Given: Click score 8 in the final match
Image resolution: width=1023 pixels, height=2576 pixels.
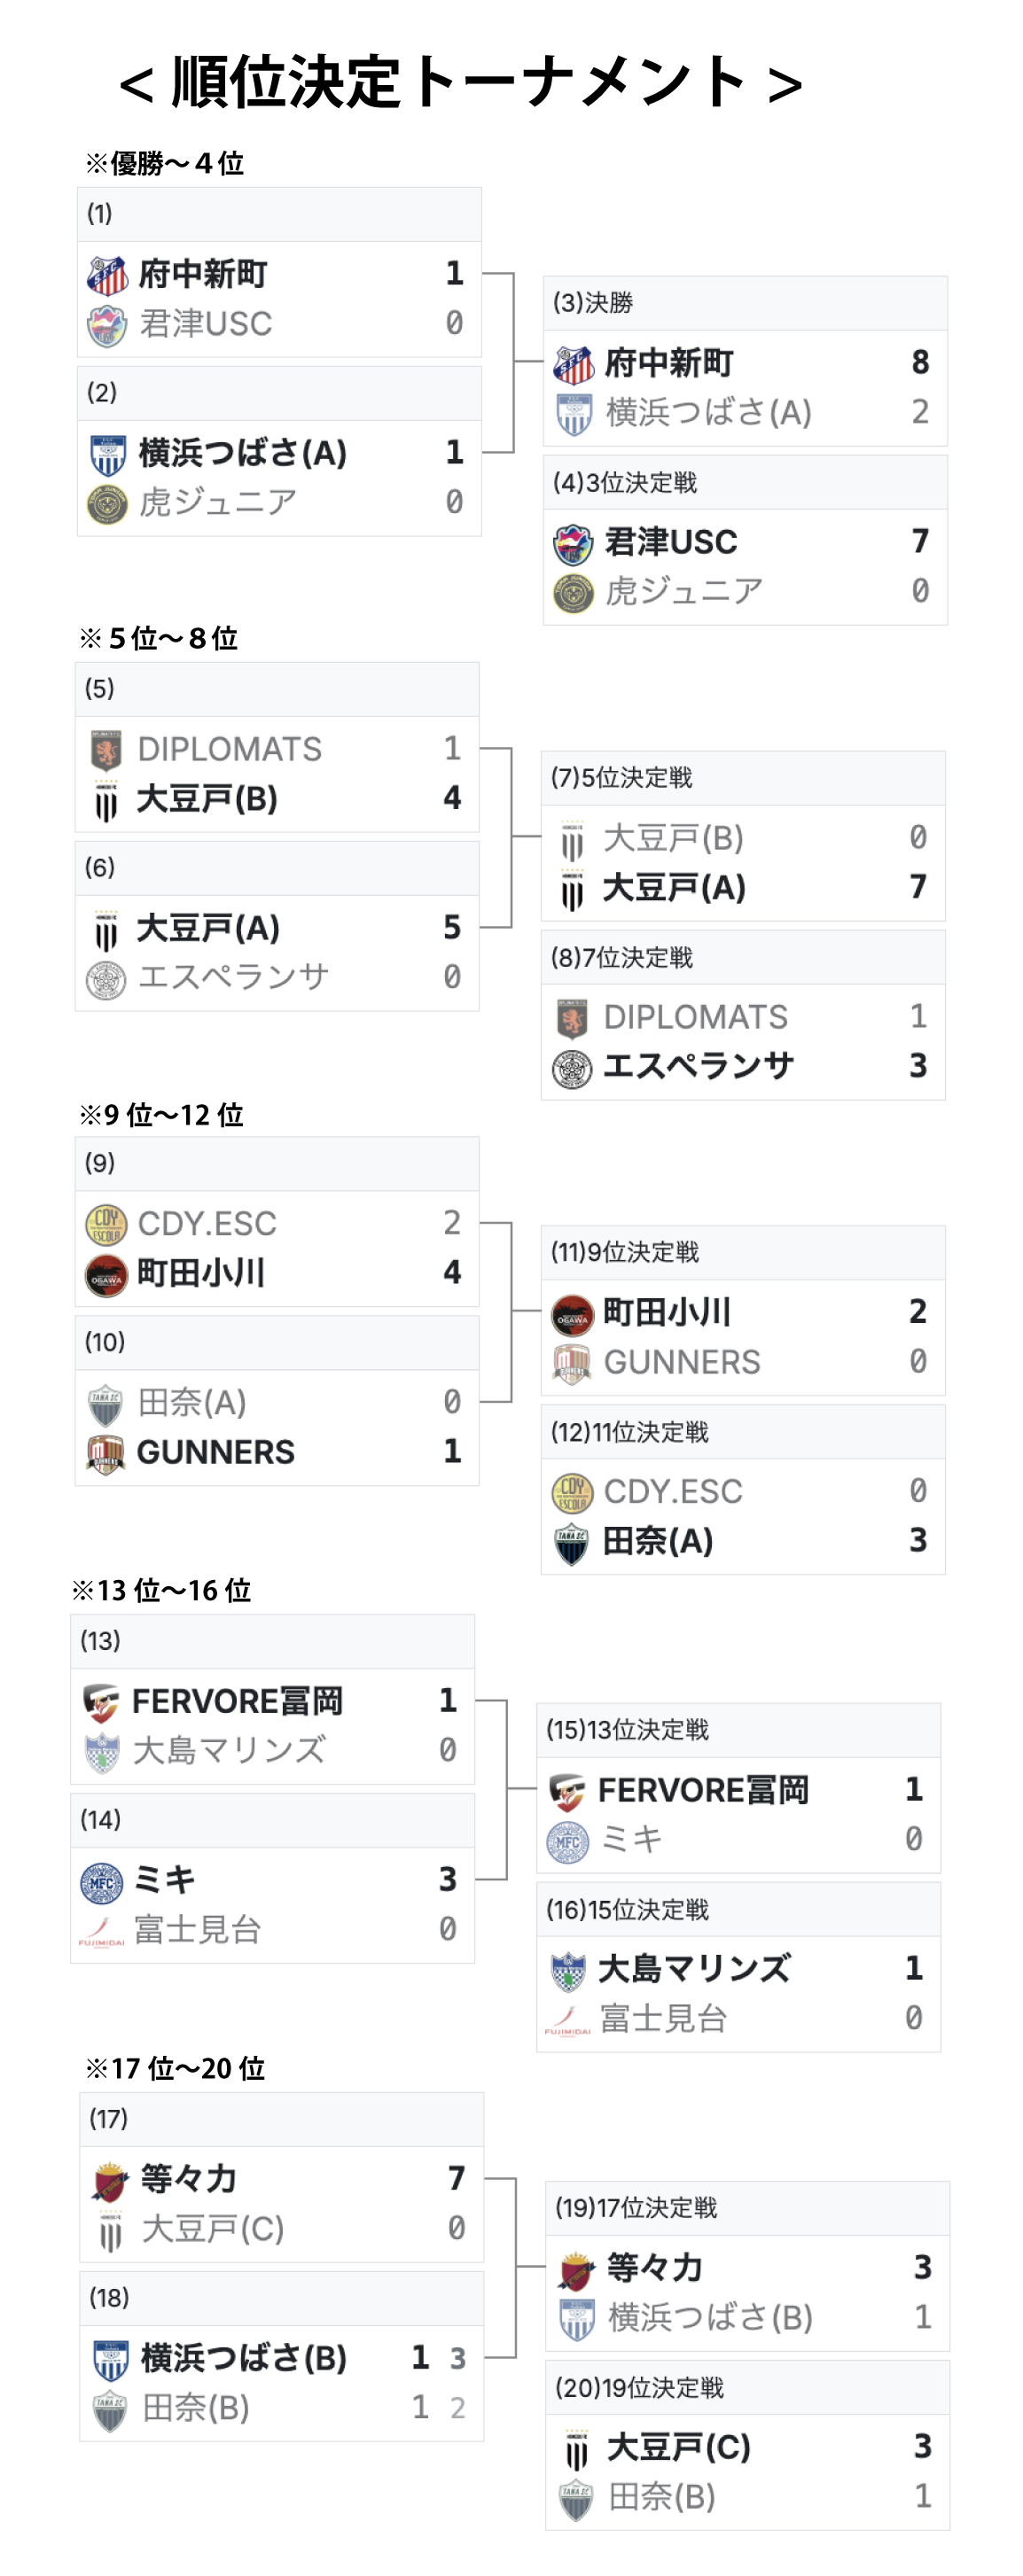Looking at the screenshot, I should [x=920, y=362].
